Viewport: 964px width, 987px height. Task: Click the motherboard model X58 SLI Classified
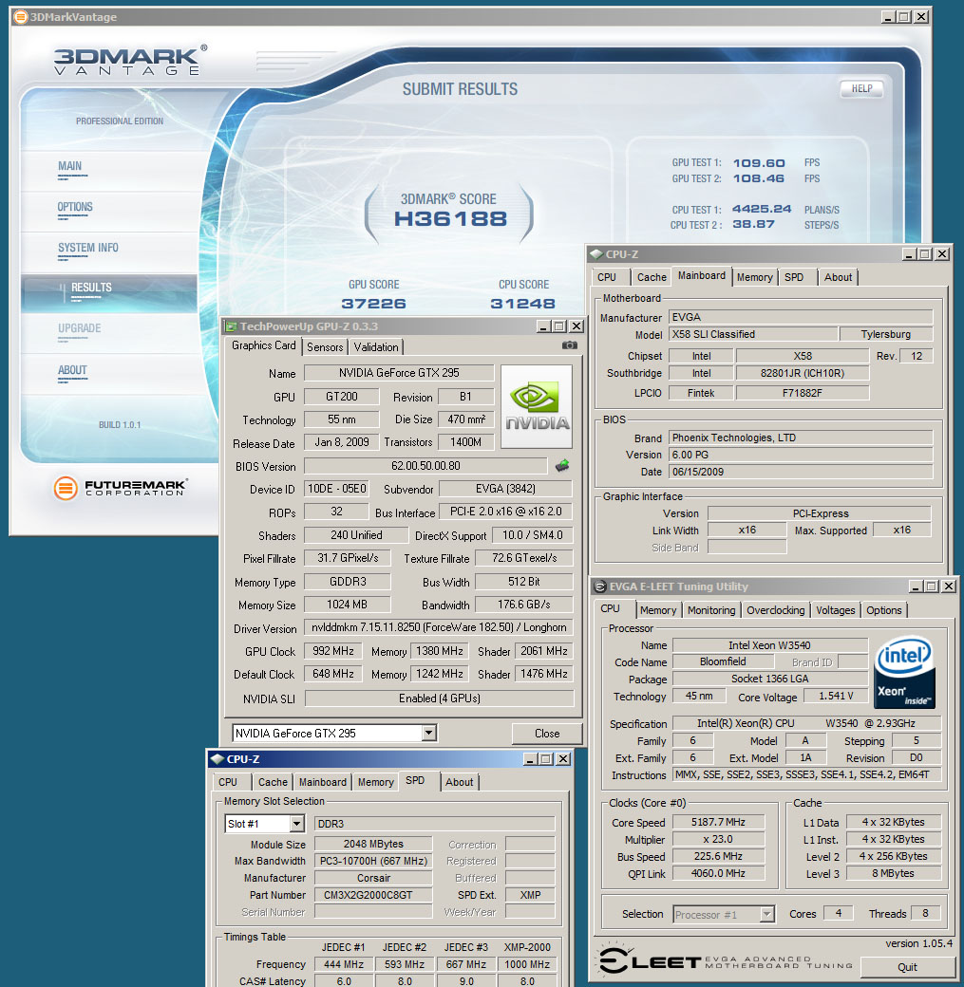click(753, 334)
